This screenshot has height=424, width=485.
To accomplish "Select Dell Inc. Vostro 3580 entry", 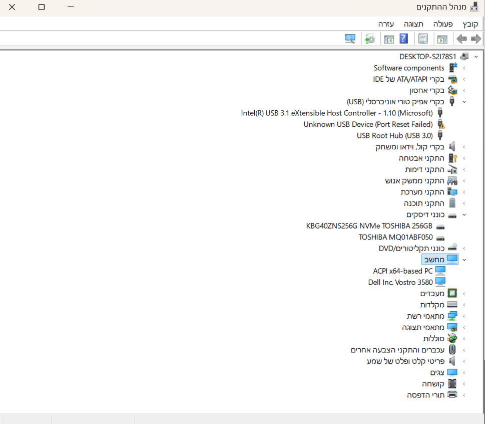I will point(400,282).
